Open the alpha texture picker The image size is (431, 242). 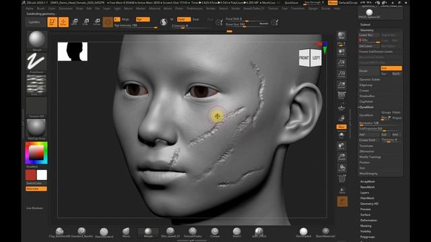(x=36, y=85)
